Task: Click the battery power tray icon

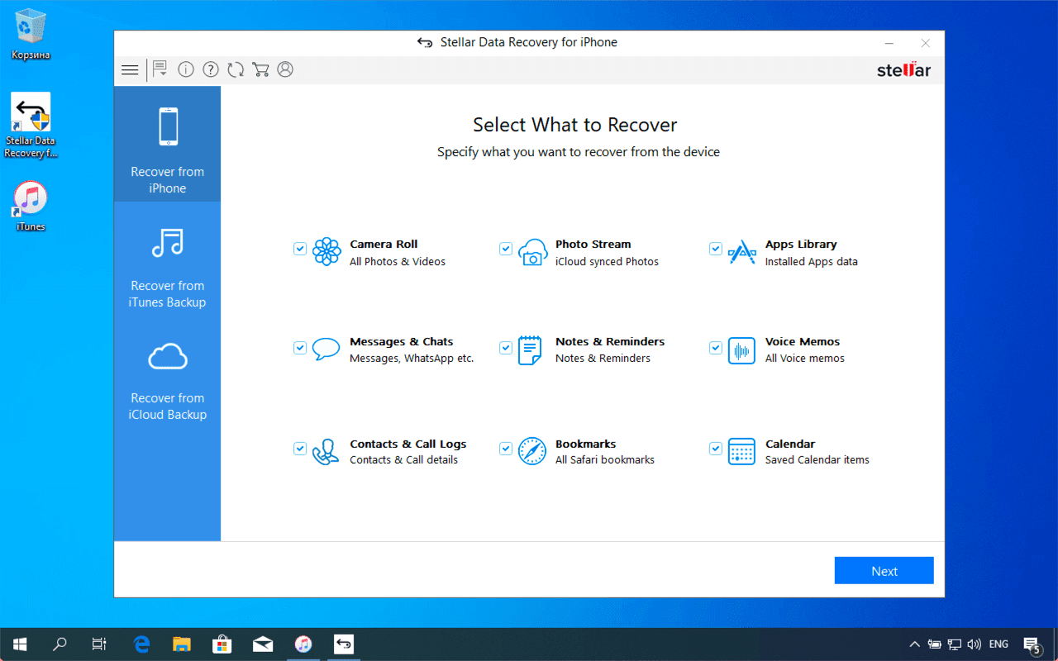Action: click(935, 644)
